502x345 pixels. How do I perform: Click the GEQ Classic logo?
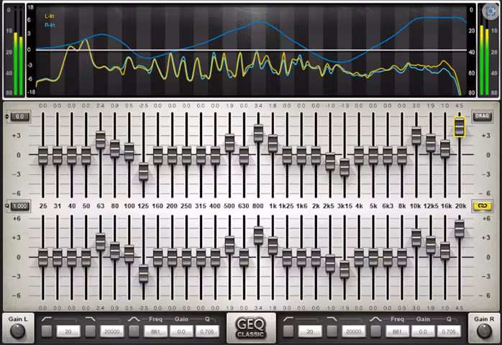tap(251, 328)
